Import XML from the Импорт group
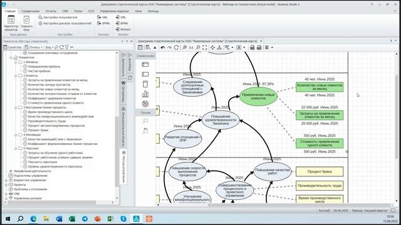The width and height of the screenshot is (401, 225). coord(120,17)
